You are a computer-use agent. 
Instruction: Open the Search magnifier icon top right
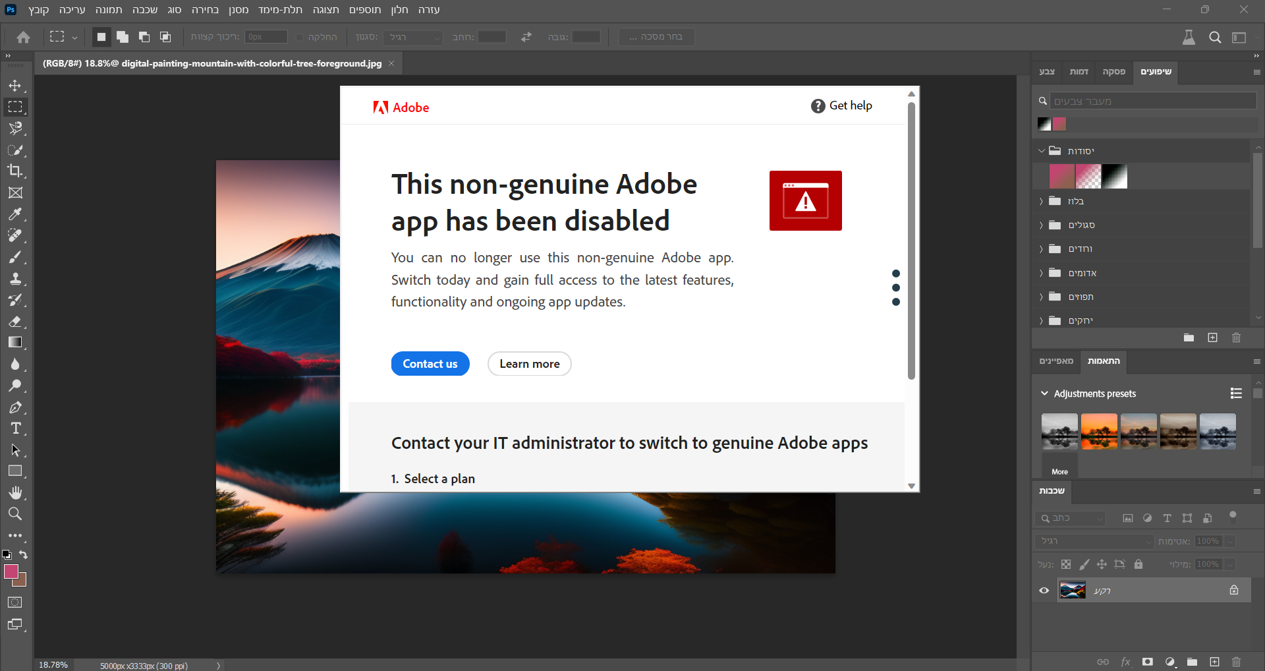(1215, 38)
